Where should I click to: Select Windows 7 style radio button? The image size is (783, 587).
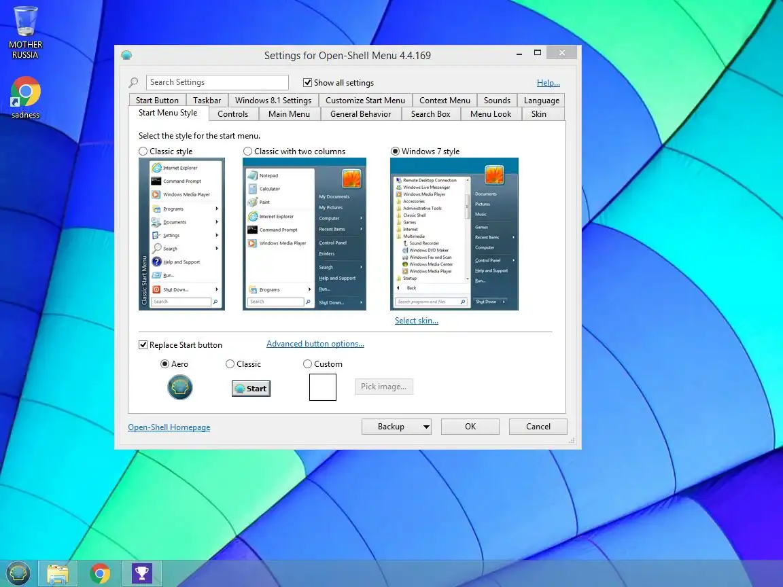(395, 152)
